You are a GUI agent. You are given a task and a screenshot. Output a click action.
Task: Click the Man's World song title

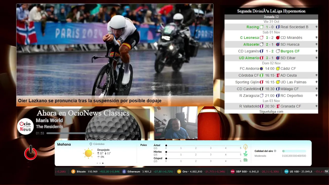(49, 120)
